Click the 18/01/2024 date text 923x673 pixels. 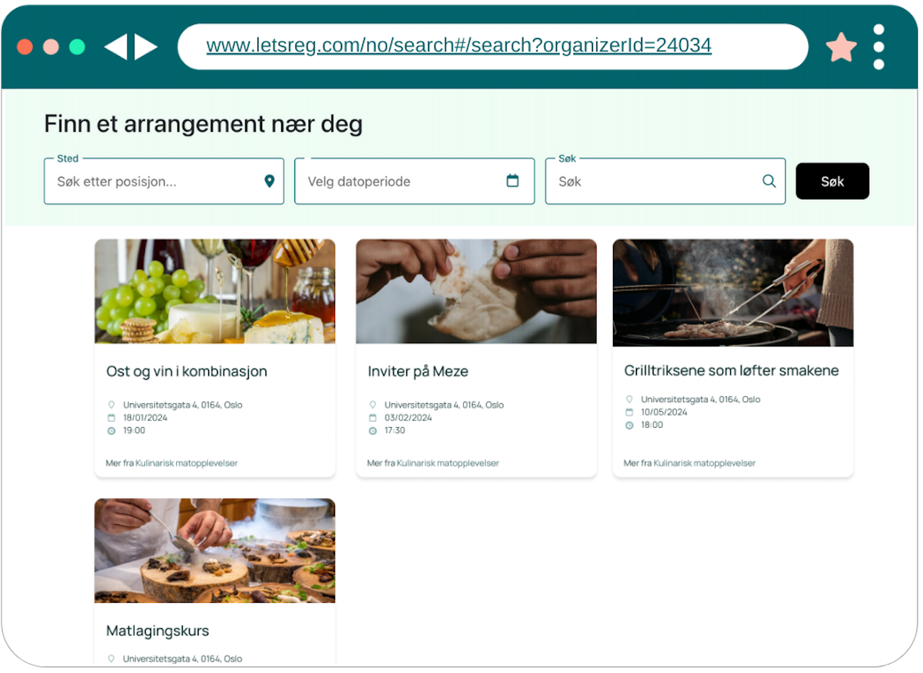click(146, 418)
